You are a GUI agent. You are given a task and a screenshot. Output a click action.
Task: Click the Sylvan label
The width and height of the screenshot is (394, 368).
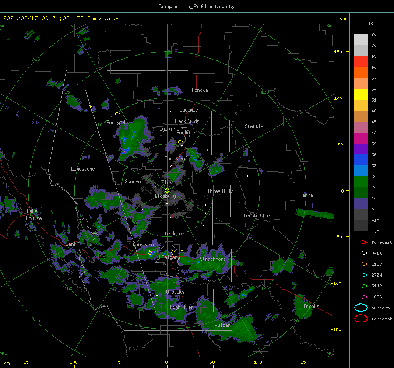point(167,129)
